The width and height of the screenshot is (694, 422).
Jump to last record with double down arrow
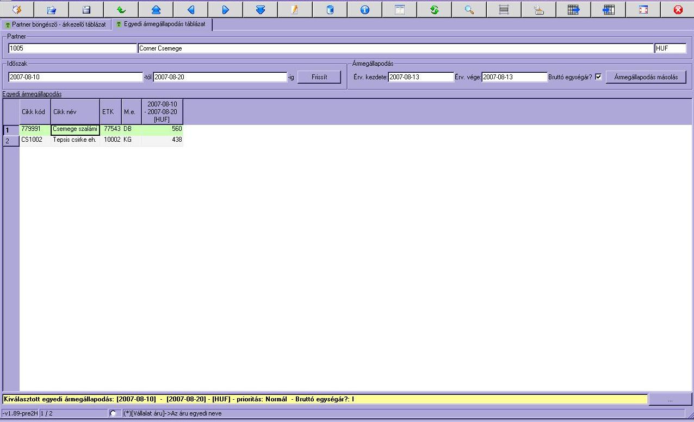[260, 10]
